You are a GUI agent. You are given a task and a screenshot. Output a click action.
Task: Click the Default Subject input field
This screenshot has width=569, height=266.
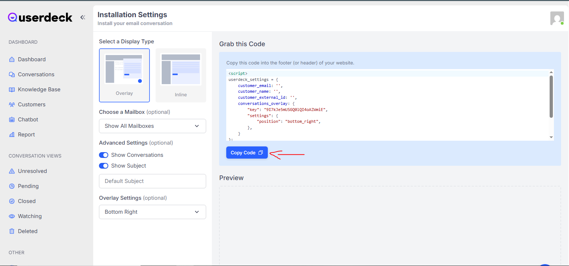click(x=152, y=181)
